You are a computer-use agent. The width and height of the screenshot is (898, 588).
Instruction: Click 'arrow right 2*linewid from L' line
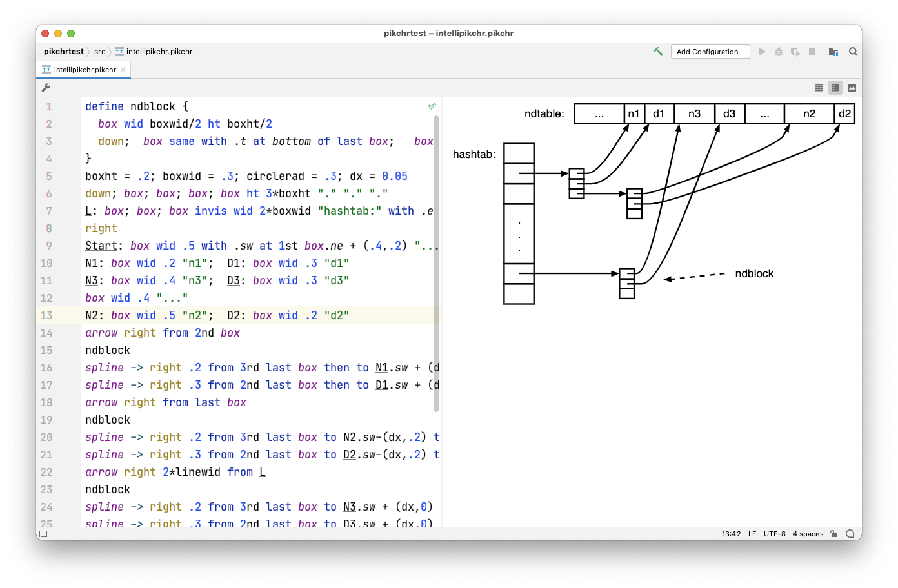[x=175, y=472]
